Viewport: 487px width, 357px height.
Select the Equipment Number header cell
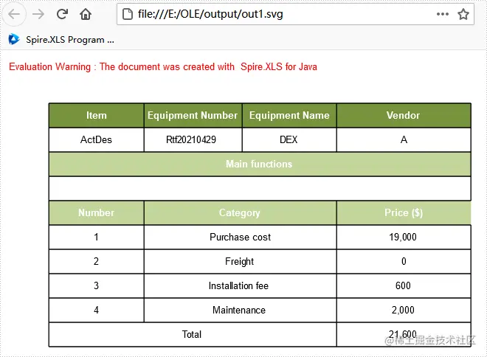193,116
